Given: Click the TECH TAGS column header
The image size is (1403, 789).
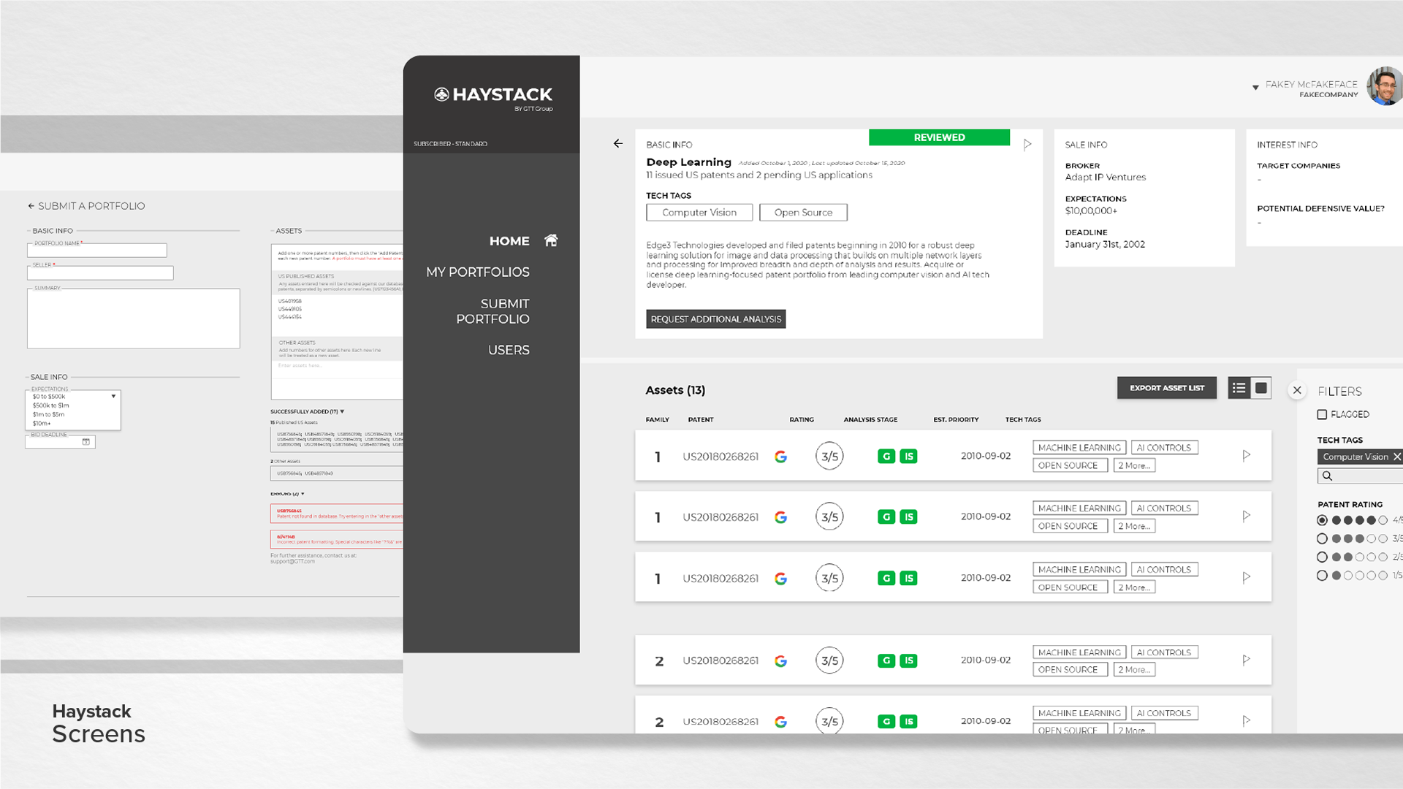Looking at the screenshot, I should pos(1023,420).
